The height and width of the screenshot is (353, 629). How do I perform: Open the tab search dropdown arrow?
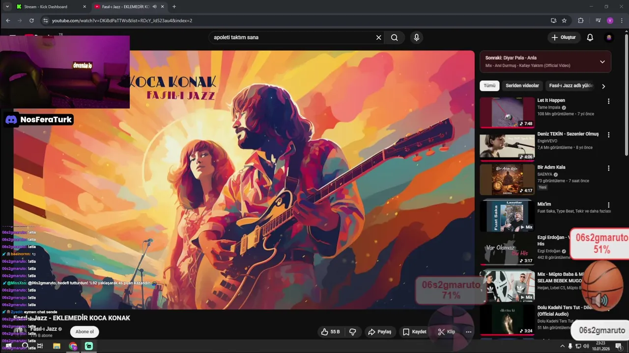click(7, 7)
